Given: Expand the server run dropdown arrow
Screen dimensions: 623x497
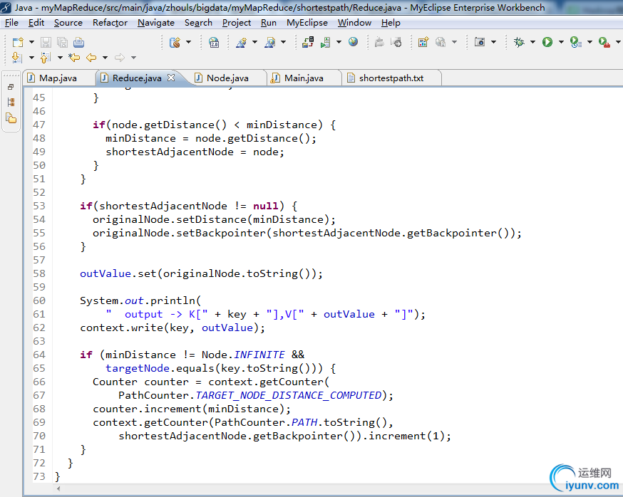Looking at the screenshot, I should 339,42.
